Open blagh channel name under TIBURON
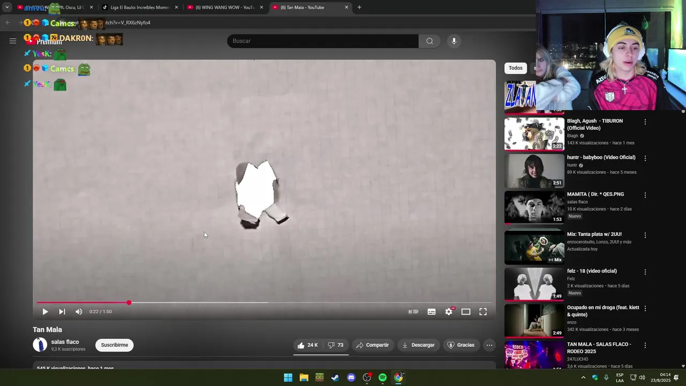Image resolution: width=686 pixels, height=386 pixels. point(572,136)
